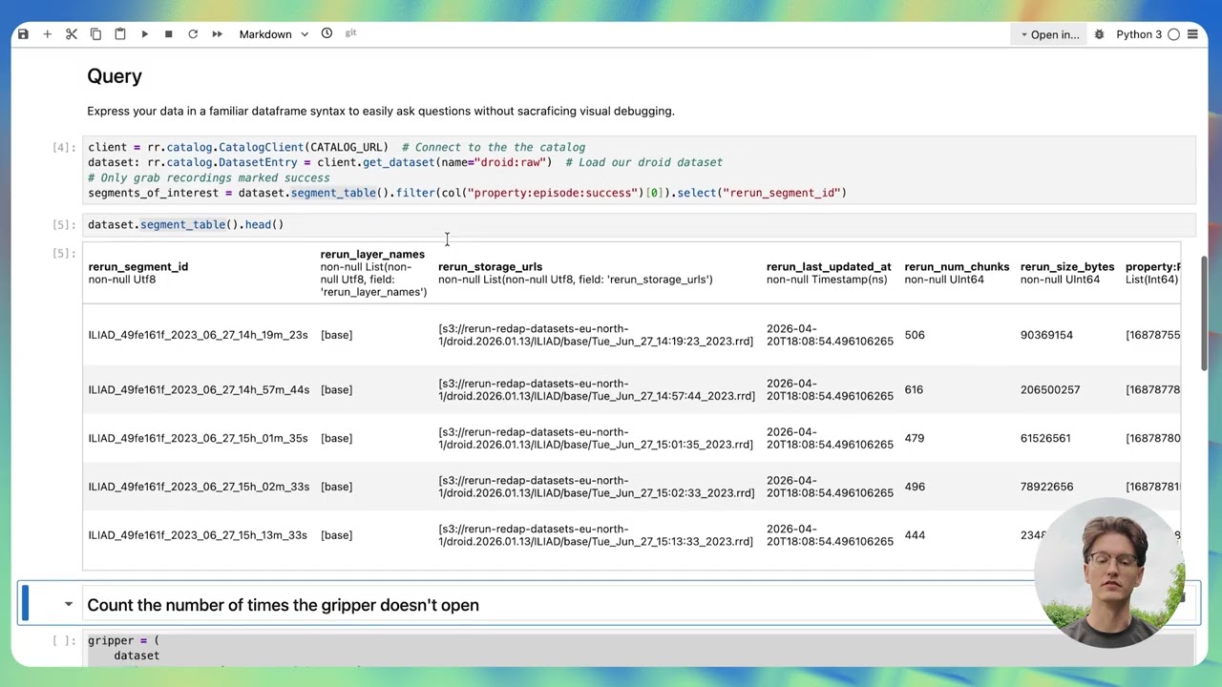Save the notebook with the floppy disk icon
Viewport: 1222px width, 687px height.
(23, 34)
